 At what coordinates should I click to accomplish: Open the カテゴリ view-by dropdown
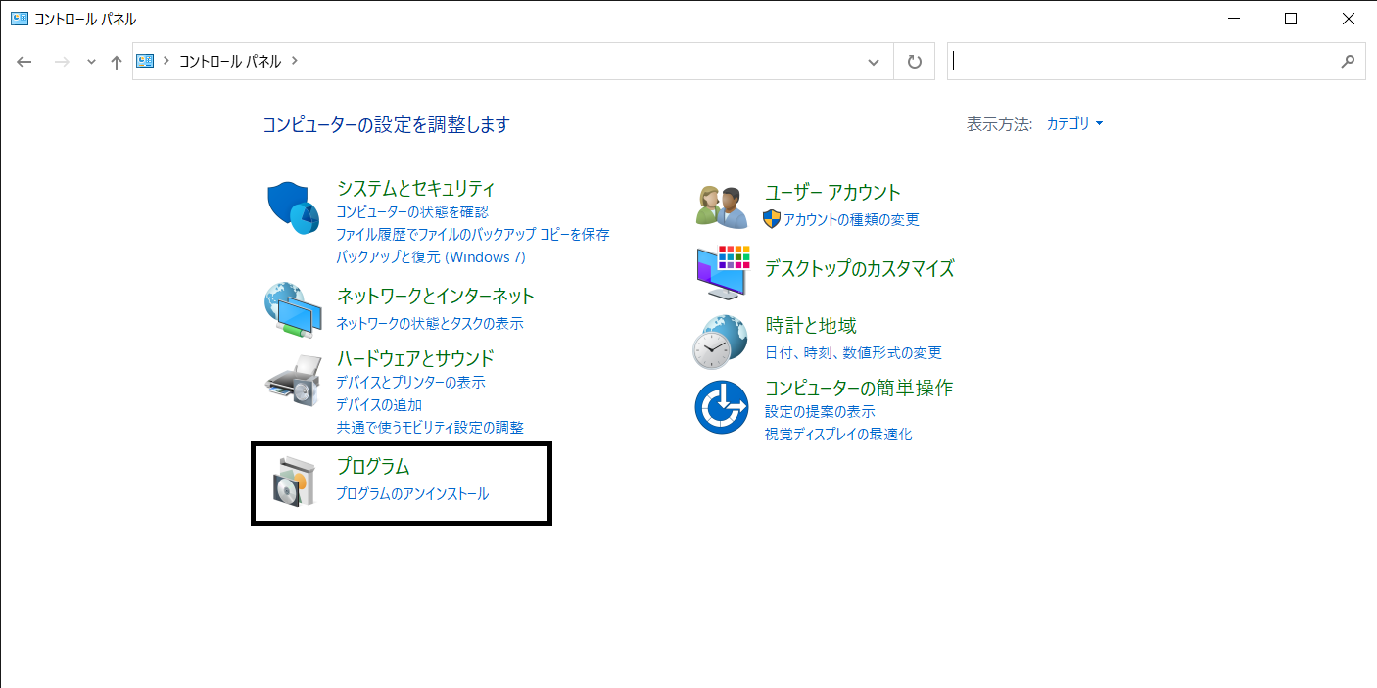[x=1074, y=124]
